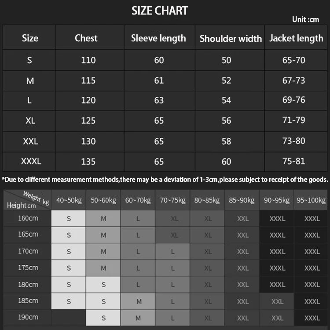Image resolution: width=330 pixels, height=330 pixels.
Task: Click the 95~100kg weight column header
Action: pyautogui.click(x=311, y=200)
